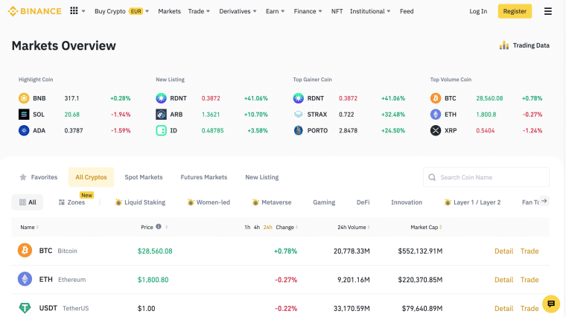Switch to the Futures Markets tab
This screenshot has width=566, height=317.
tap(204, 177)
